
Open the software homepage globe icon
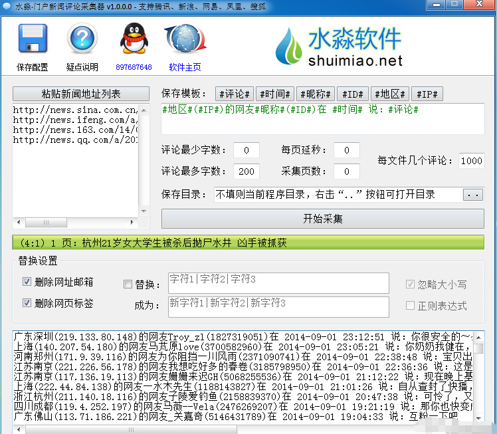tap(185, 41)
